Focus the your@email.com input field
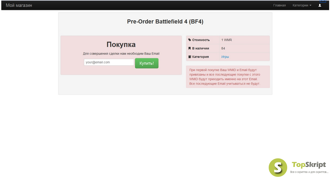 [x=109, y=62]
